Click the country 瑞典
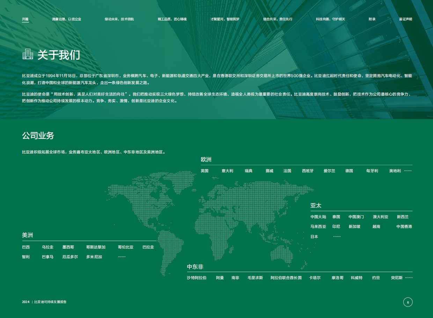This screenshot has height=318, width=433. pyautogui.click(x=249, y=171)
